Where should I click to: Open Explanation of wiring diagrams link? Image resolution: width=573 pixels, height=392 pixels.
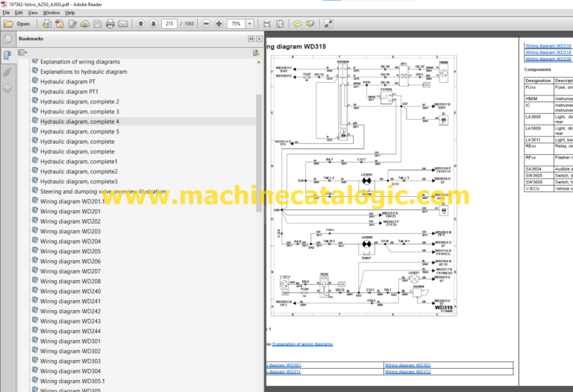[x=302, y=344]
